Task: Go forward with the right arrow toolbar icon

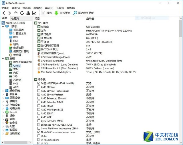Action: (x=10, y=13)
